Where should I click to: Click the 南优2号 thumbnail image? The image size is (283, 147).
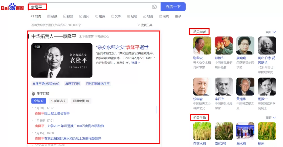coord(224,131)
